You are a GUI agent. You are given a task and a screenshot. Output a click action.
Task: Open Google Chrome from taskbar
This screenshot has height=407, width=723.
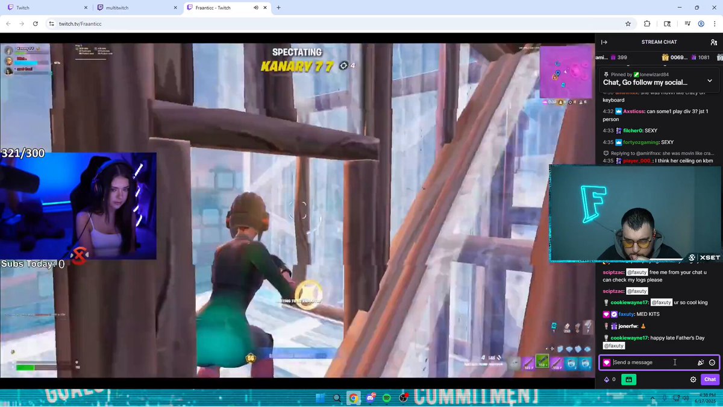point(354,398)
